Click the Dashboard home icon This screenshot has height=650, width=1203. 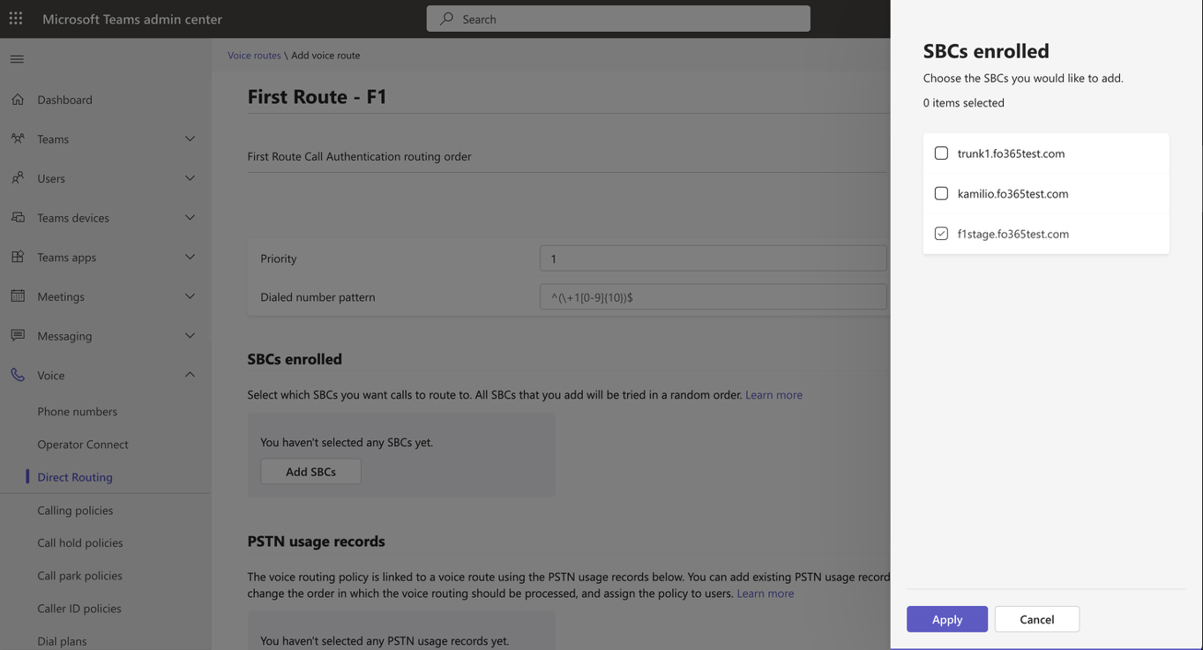click(18, 99)
